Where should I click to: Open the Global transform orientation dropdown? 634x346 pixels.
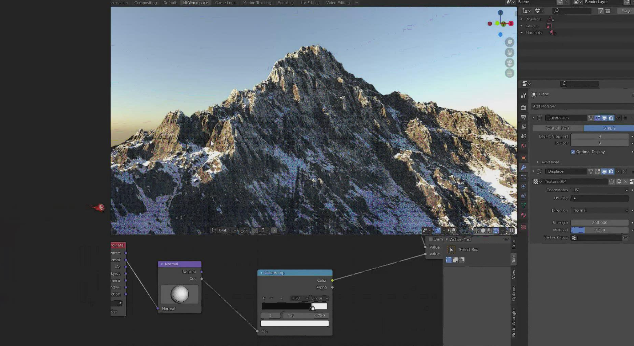point(224,231)
